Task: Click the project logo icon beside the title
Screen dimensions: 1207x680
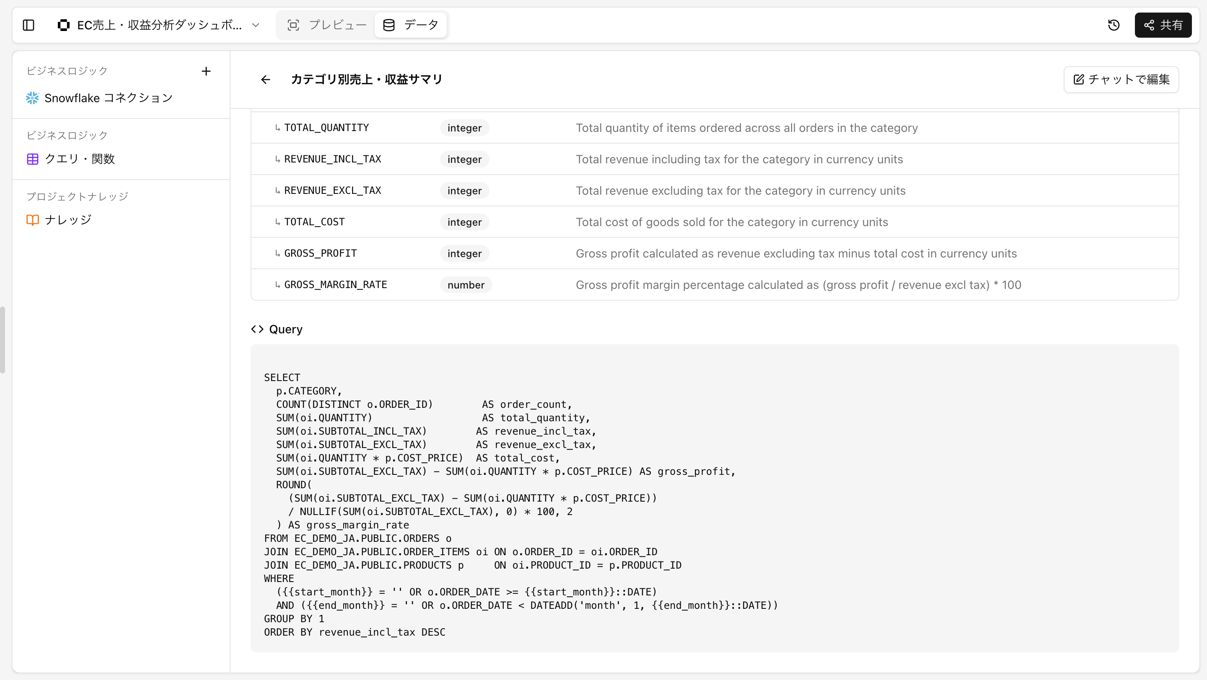Action: (x=63, y=25)
